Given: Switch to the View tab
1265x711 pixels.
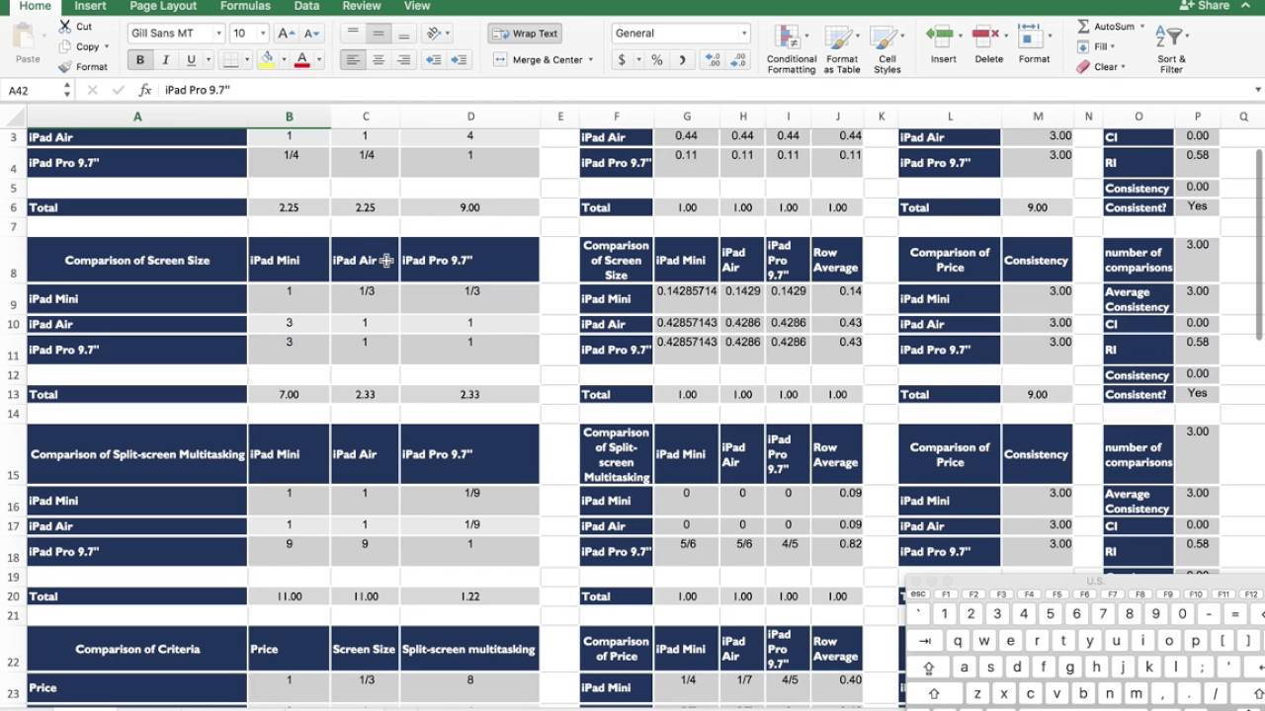Looking at the screenshot, I should tap(417, 6).
